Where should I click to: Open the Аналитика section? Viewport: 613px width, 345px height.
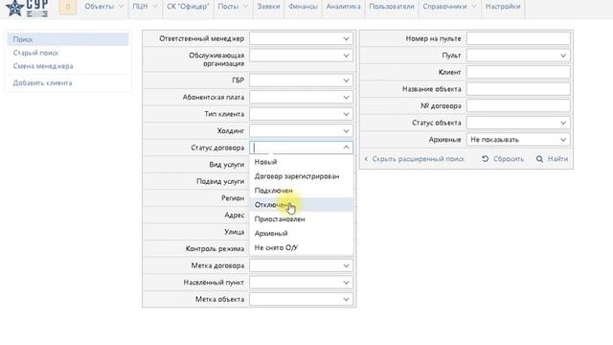pyautogui.click(x=343, y=7)
